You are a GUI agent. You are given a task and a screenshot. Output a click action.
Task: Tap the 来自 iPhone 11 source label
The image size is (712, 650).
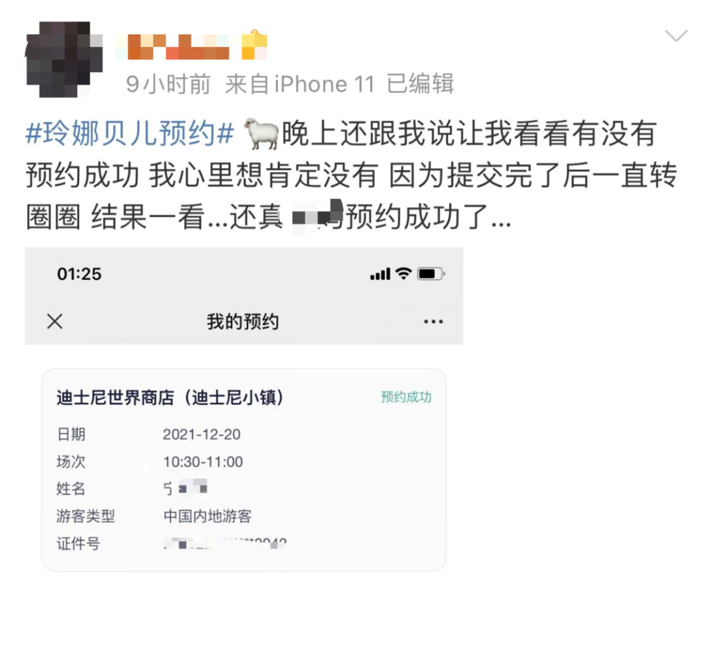click(300, 84)
